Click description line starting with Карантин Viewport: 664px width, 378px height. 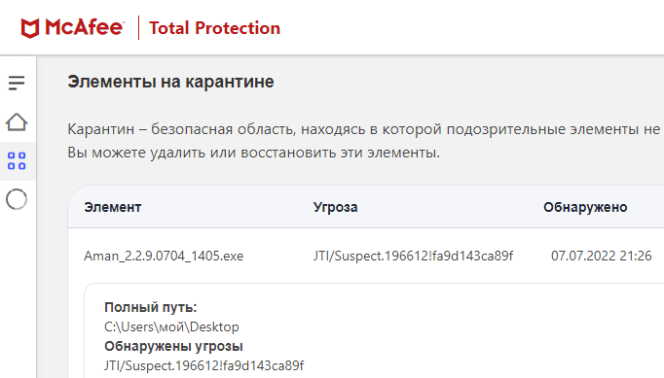[365, 129]
